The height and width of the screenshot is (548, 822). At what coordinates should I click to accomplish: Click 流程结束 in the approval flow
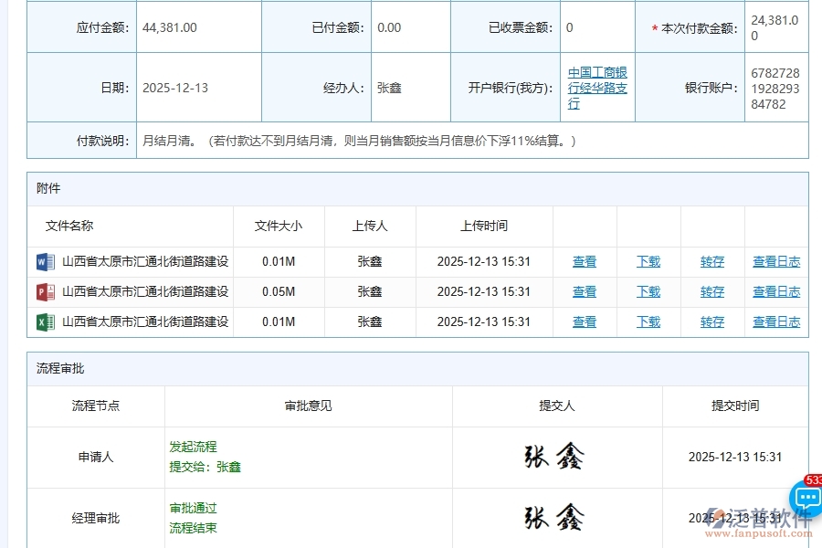pos(192,527)
